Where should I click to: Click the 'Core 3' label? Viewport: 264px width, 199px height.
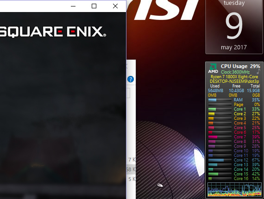(240, 118)
